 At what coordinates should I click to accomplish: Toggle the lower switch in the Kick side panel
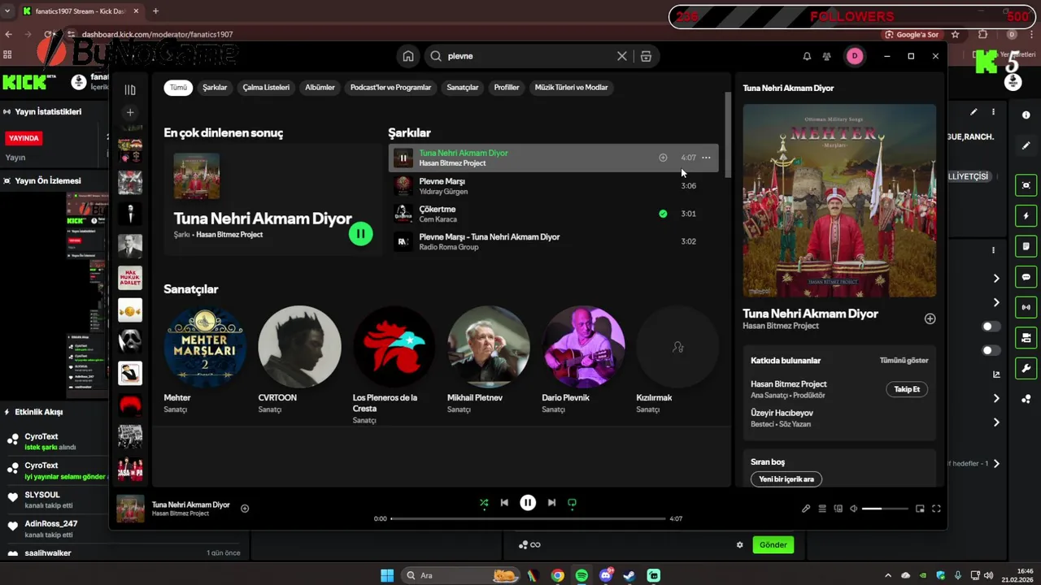[x=991, y=351]
